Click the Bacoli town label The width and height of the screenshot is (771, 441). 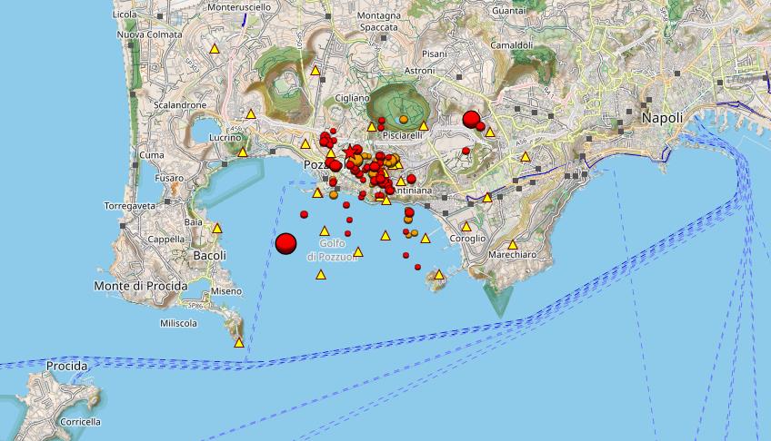click(x=209, y=256)
